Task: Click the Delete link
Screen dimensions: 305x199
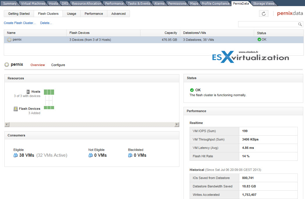Action: (x=46, y=23)
